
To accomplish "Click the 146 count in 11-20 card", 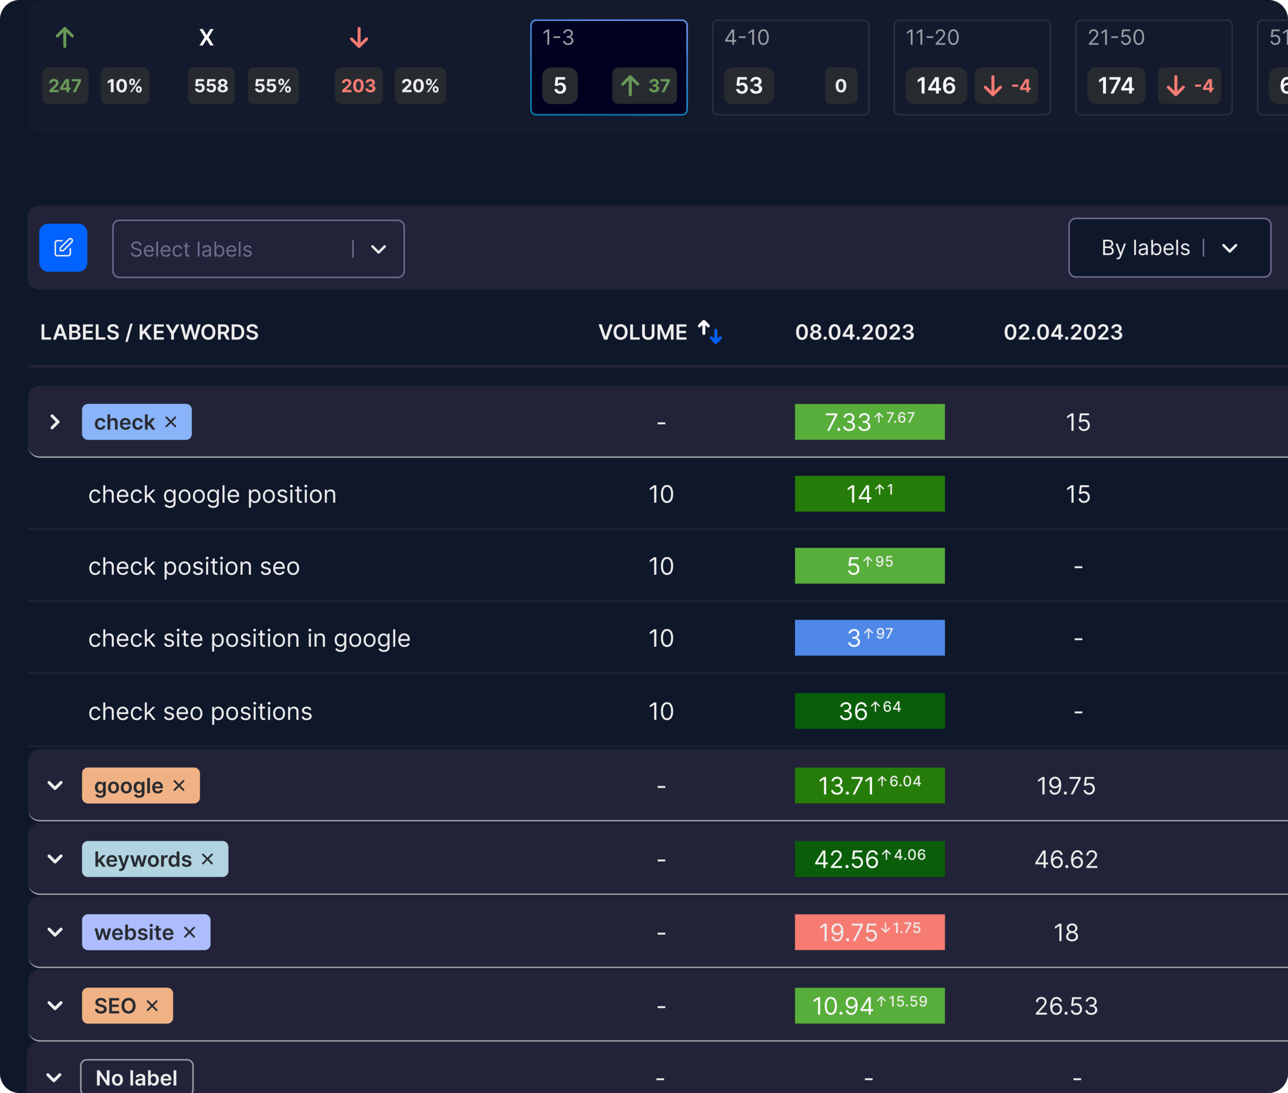I will (936, 86).
